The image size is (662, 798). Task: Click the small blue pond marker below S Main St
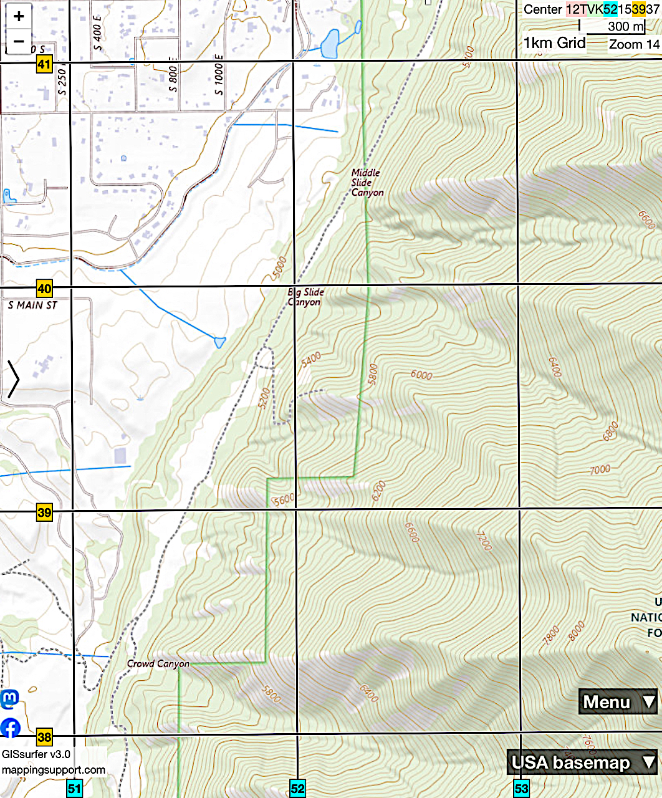pyautogui.click(x=219, y=342)
